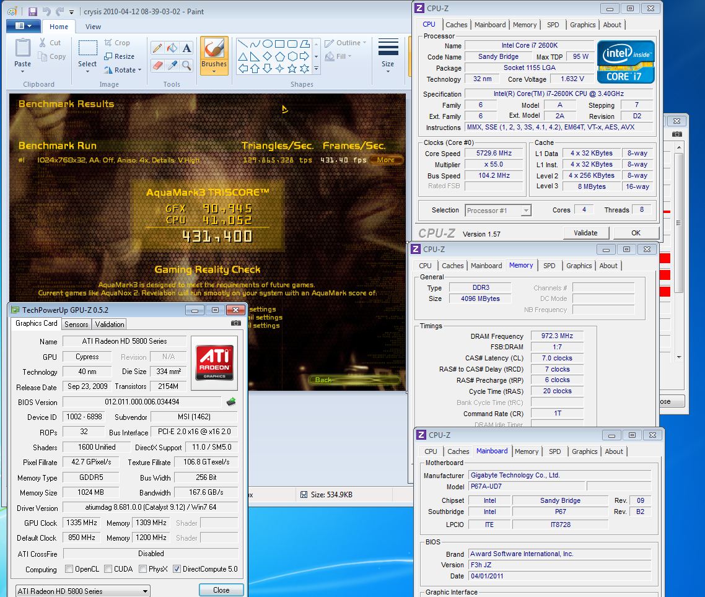
Task: Select the Magnifier tool in Paint
Action: pos(186,66)
